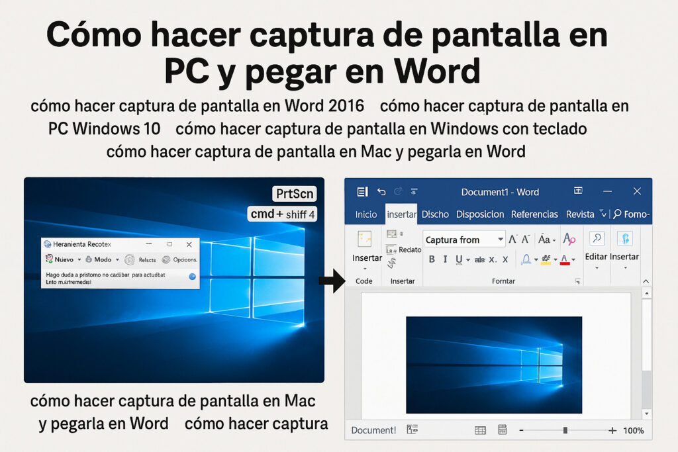678x452 pixels.
Task: Open the red font color dropdown arrow
Action: point(573,259)
